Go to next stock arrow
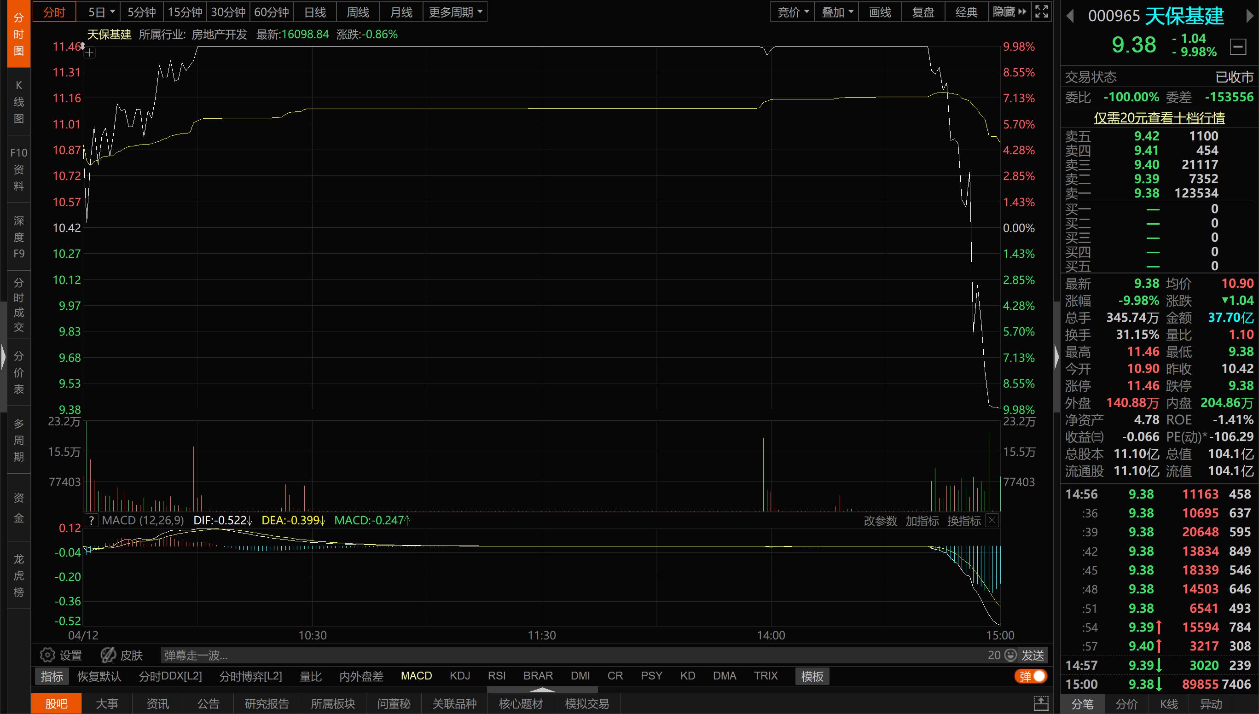Image resolution: width=1259 pixels, height=714 pixels. click(x=1249, y=16)
